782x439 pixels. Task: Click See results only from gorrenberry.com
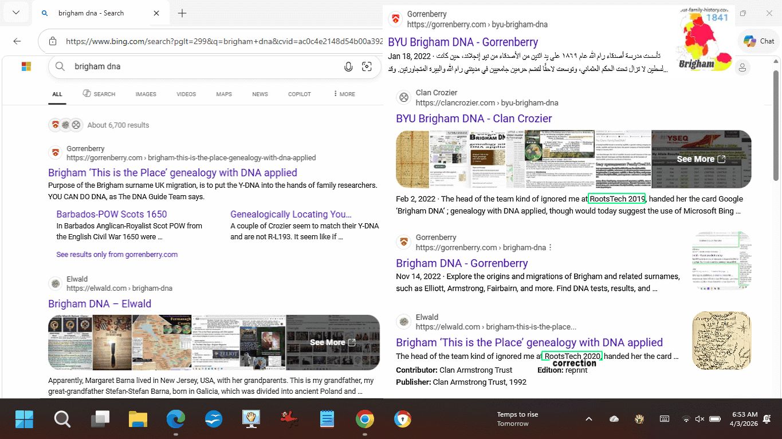coord(117,255)
